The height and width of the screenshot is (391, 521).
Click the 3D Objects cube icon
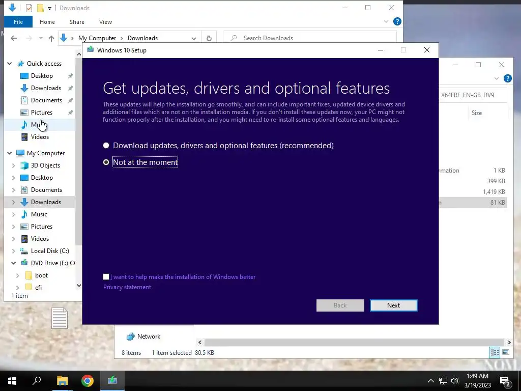coord(24,165)
